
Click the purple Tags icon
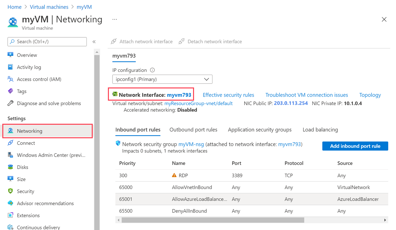[11, 91]
